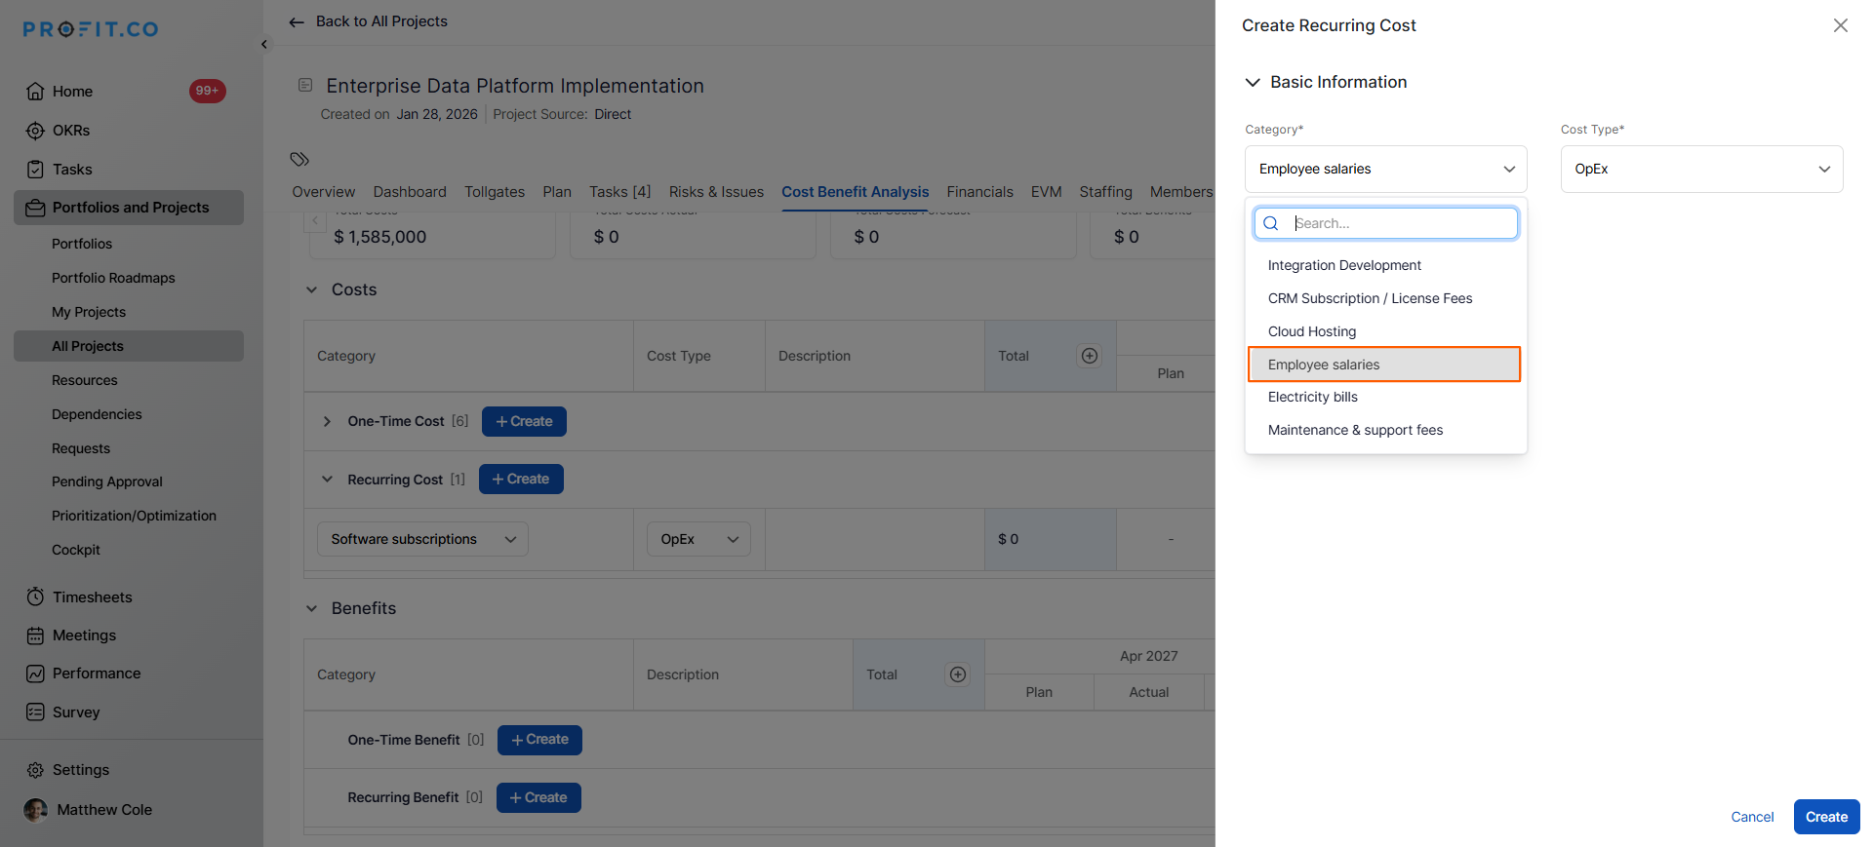Image resolution: width=1873 pixels, height=847 pixels.
Task: Open the Risks & Issues tab
Action: [x=716, y=192]
